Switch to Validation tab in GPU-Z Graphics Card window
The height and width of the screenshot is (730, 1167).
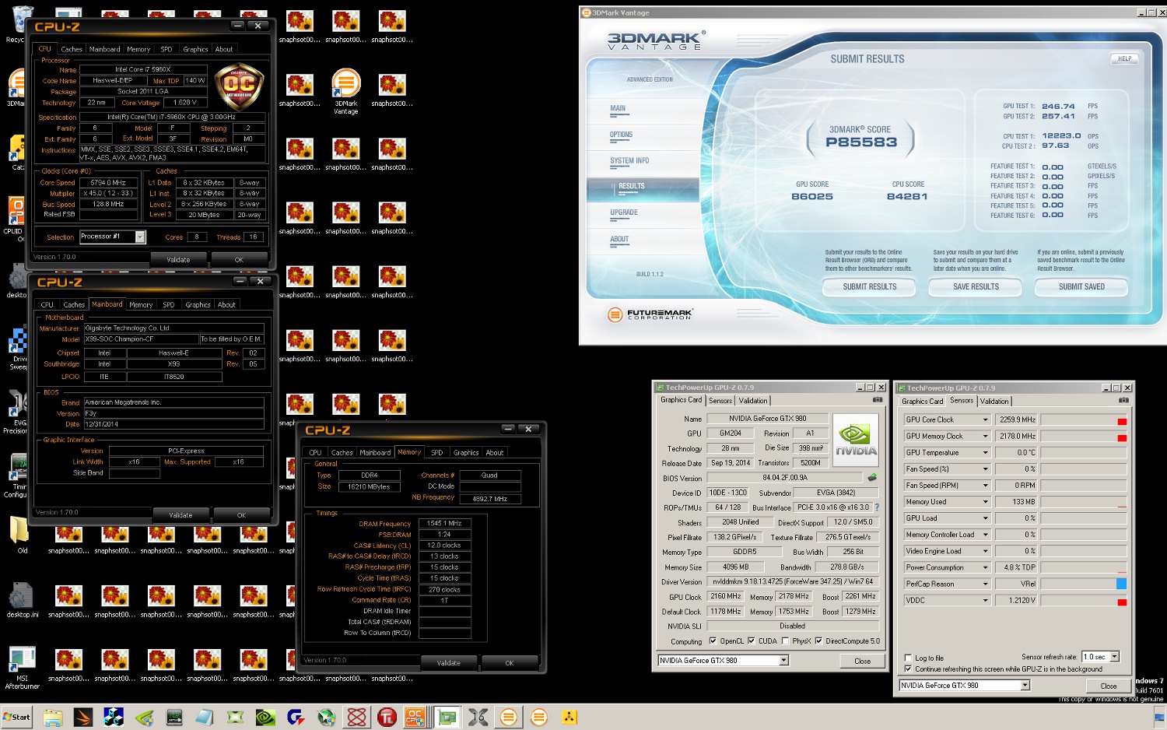coord(752,401)
